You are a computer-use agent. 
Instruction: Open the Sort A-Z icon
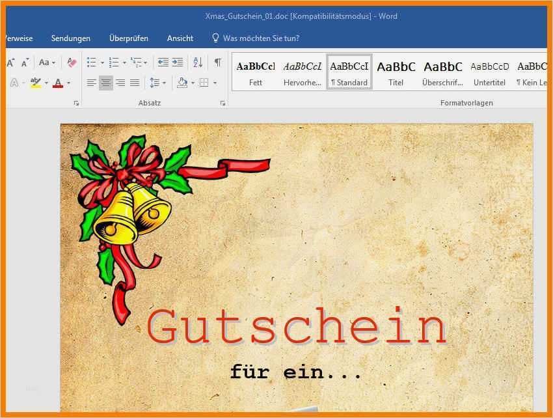197,62
